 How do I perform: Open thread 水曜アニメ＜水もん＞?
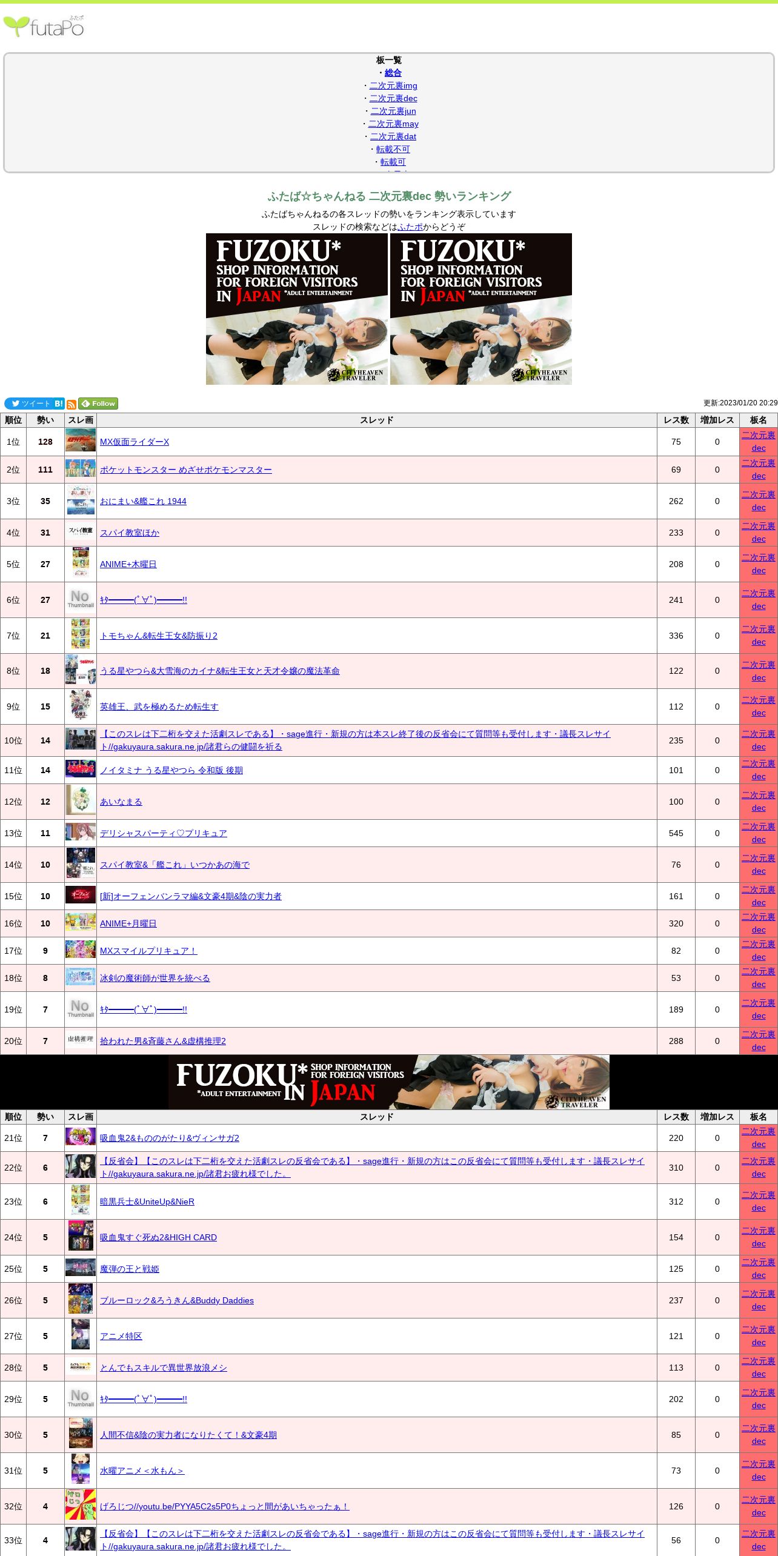click(142, 1471)
